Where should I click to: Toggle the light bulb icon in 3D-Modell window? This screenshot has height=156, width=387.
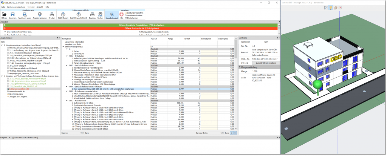(x=331, y=8)
